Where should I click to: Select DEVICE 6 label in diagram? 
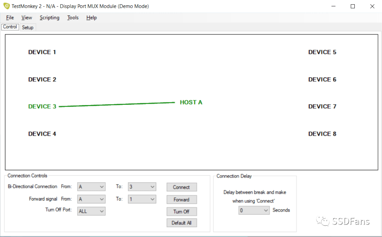(322, 79)
